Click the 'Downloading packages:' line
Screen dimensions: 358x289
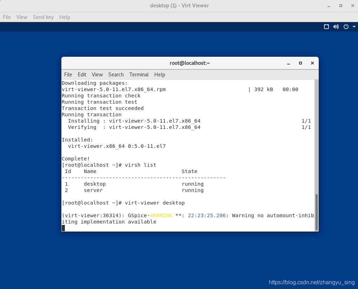point(95,83)
